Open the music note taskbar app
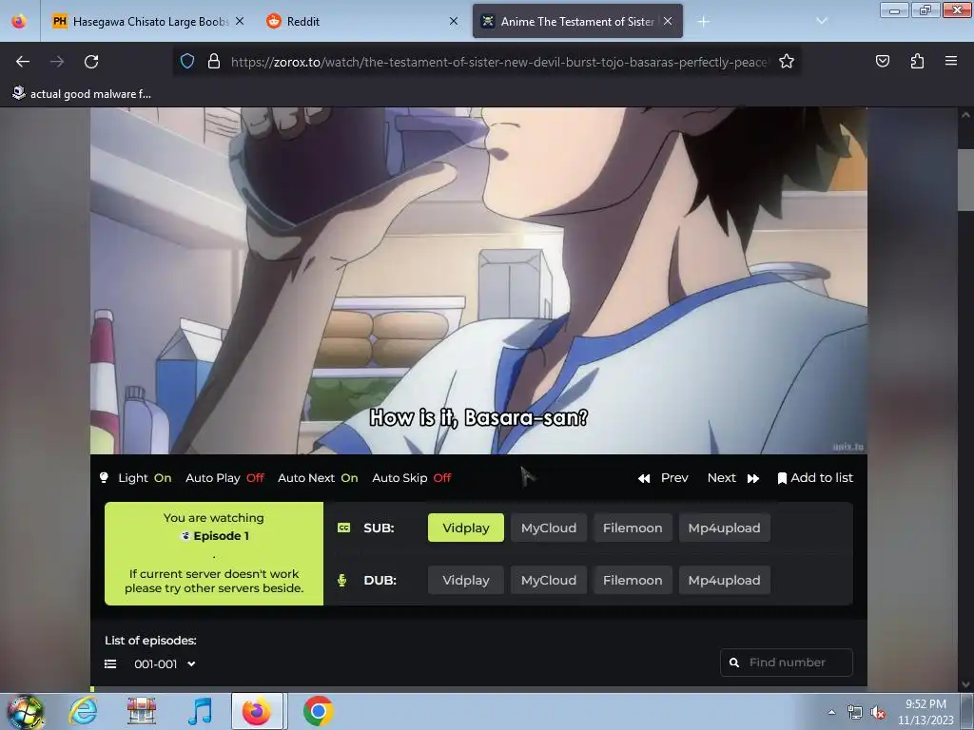The width and height of the screenshot is (974, 730). coord(200,711)
